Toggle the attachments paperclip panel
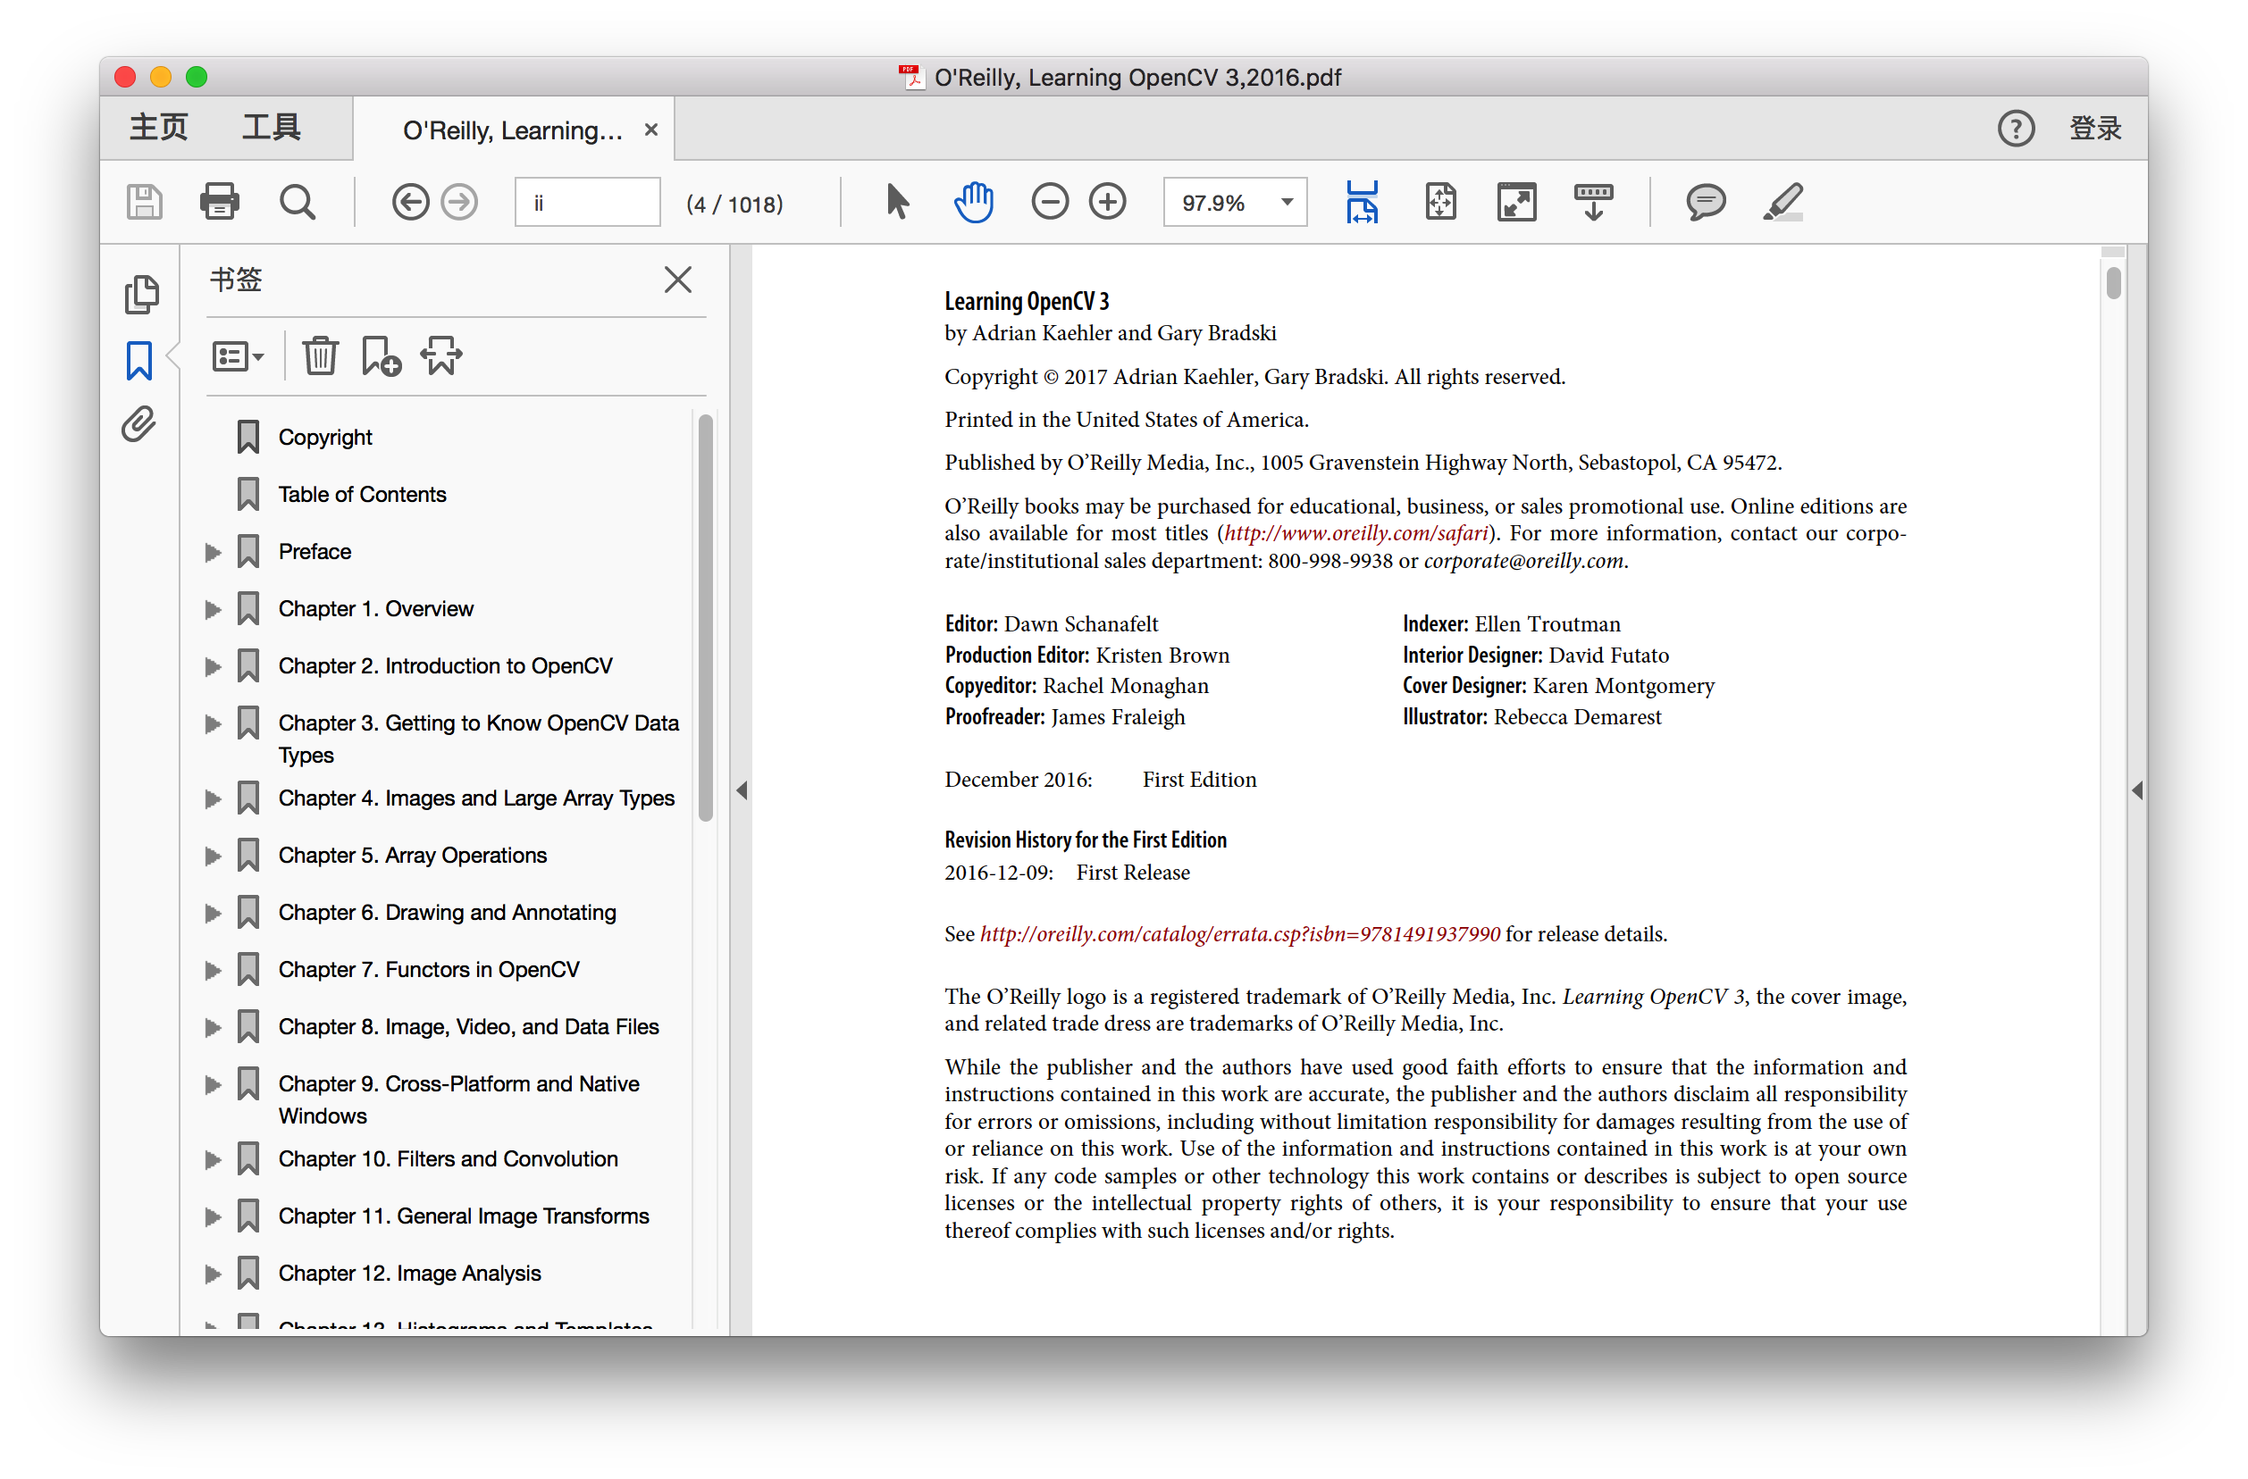The height and width of the screenshot is (1479, 2248). click(x=138, y=424)
